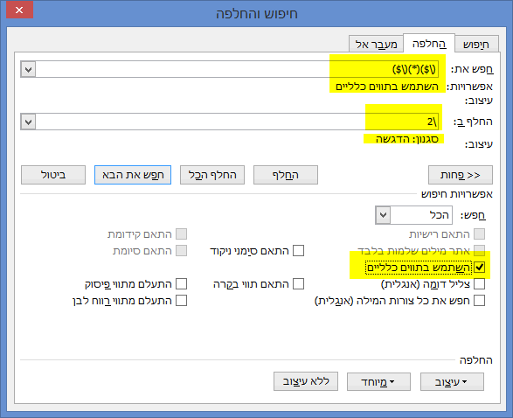Click the החלף ב replacement text field
This screenshot has width=513, height=418.
point(237,122)
